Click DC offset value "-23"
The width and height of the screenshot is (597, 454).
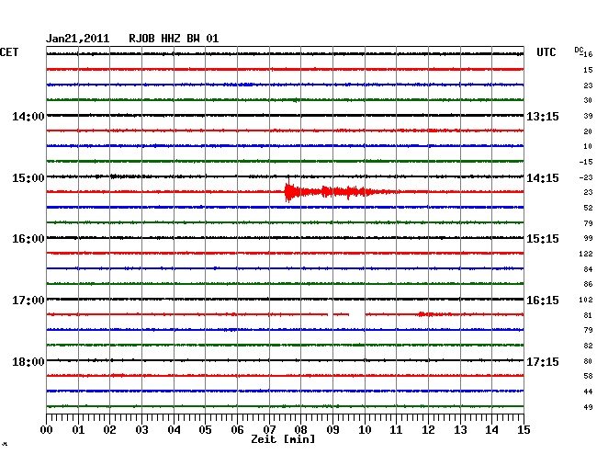[x=586, y=177]
